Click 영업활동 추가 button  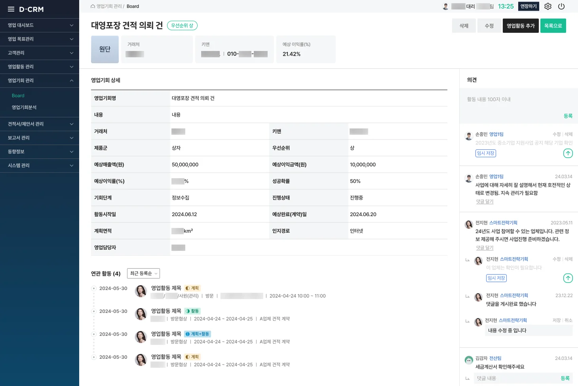click(521, 26)
